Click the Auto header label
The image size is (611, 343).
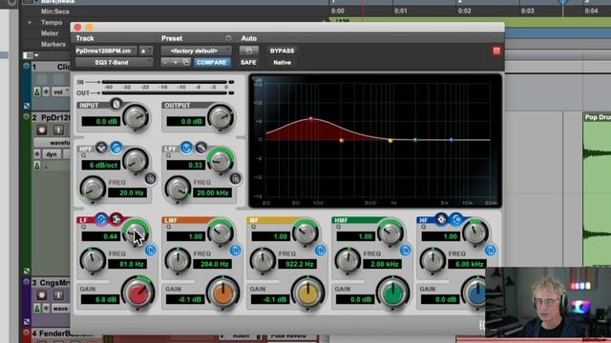coord(248,38)
